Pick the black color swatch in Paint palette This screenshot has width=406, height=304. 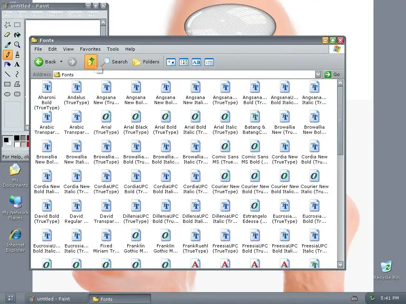coord(17,138)
